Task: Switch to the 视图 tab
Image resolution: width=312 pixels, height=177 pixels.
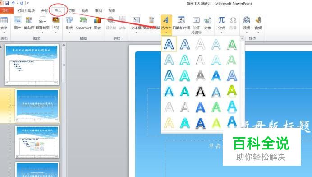Action: pos(112,11)
